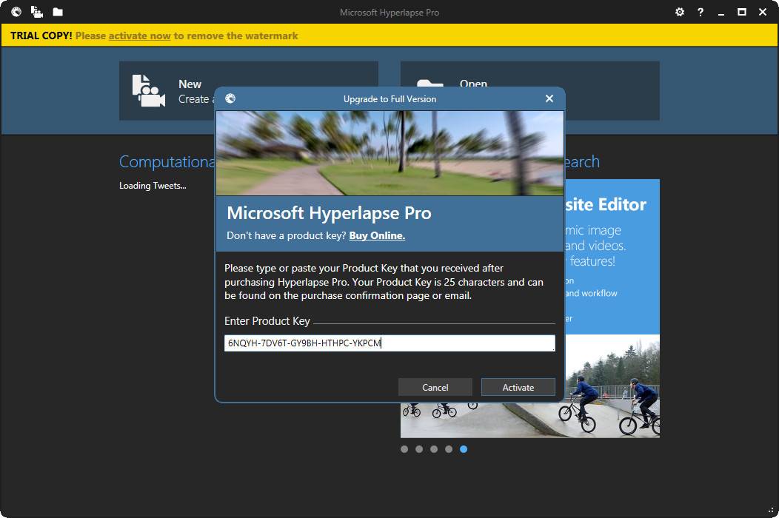Click inside the product key field
The height and width of the screenshot is (518, 779).
[389, 343]
